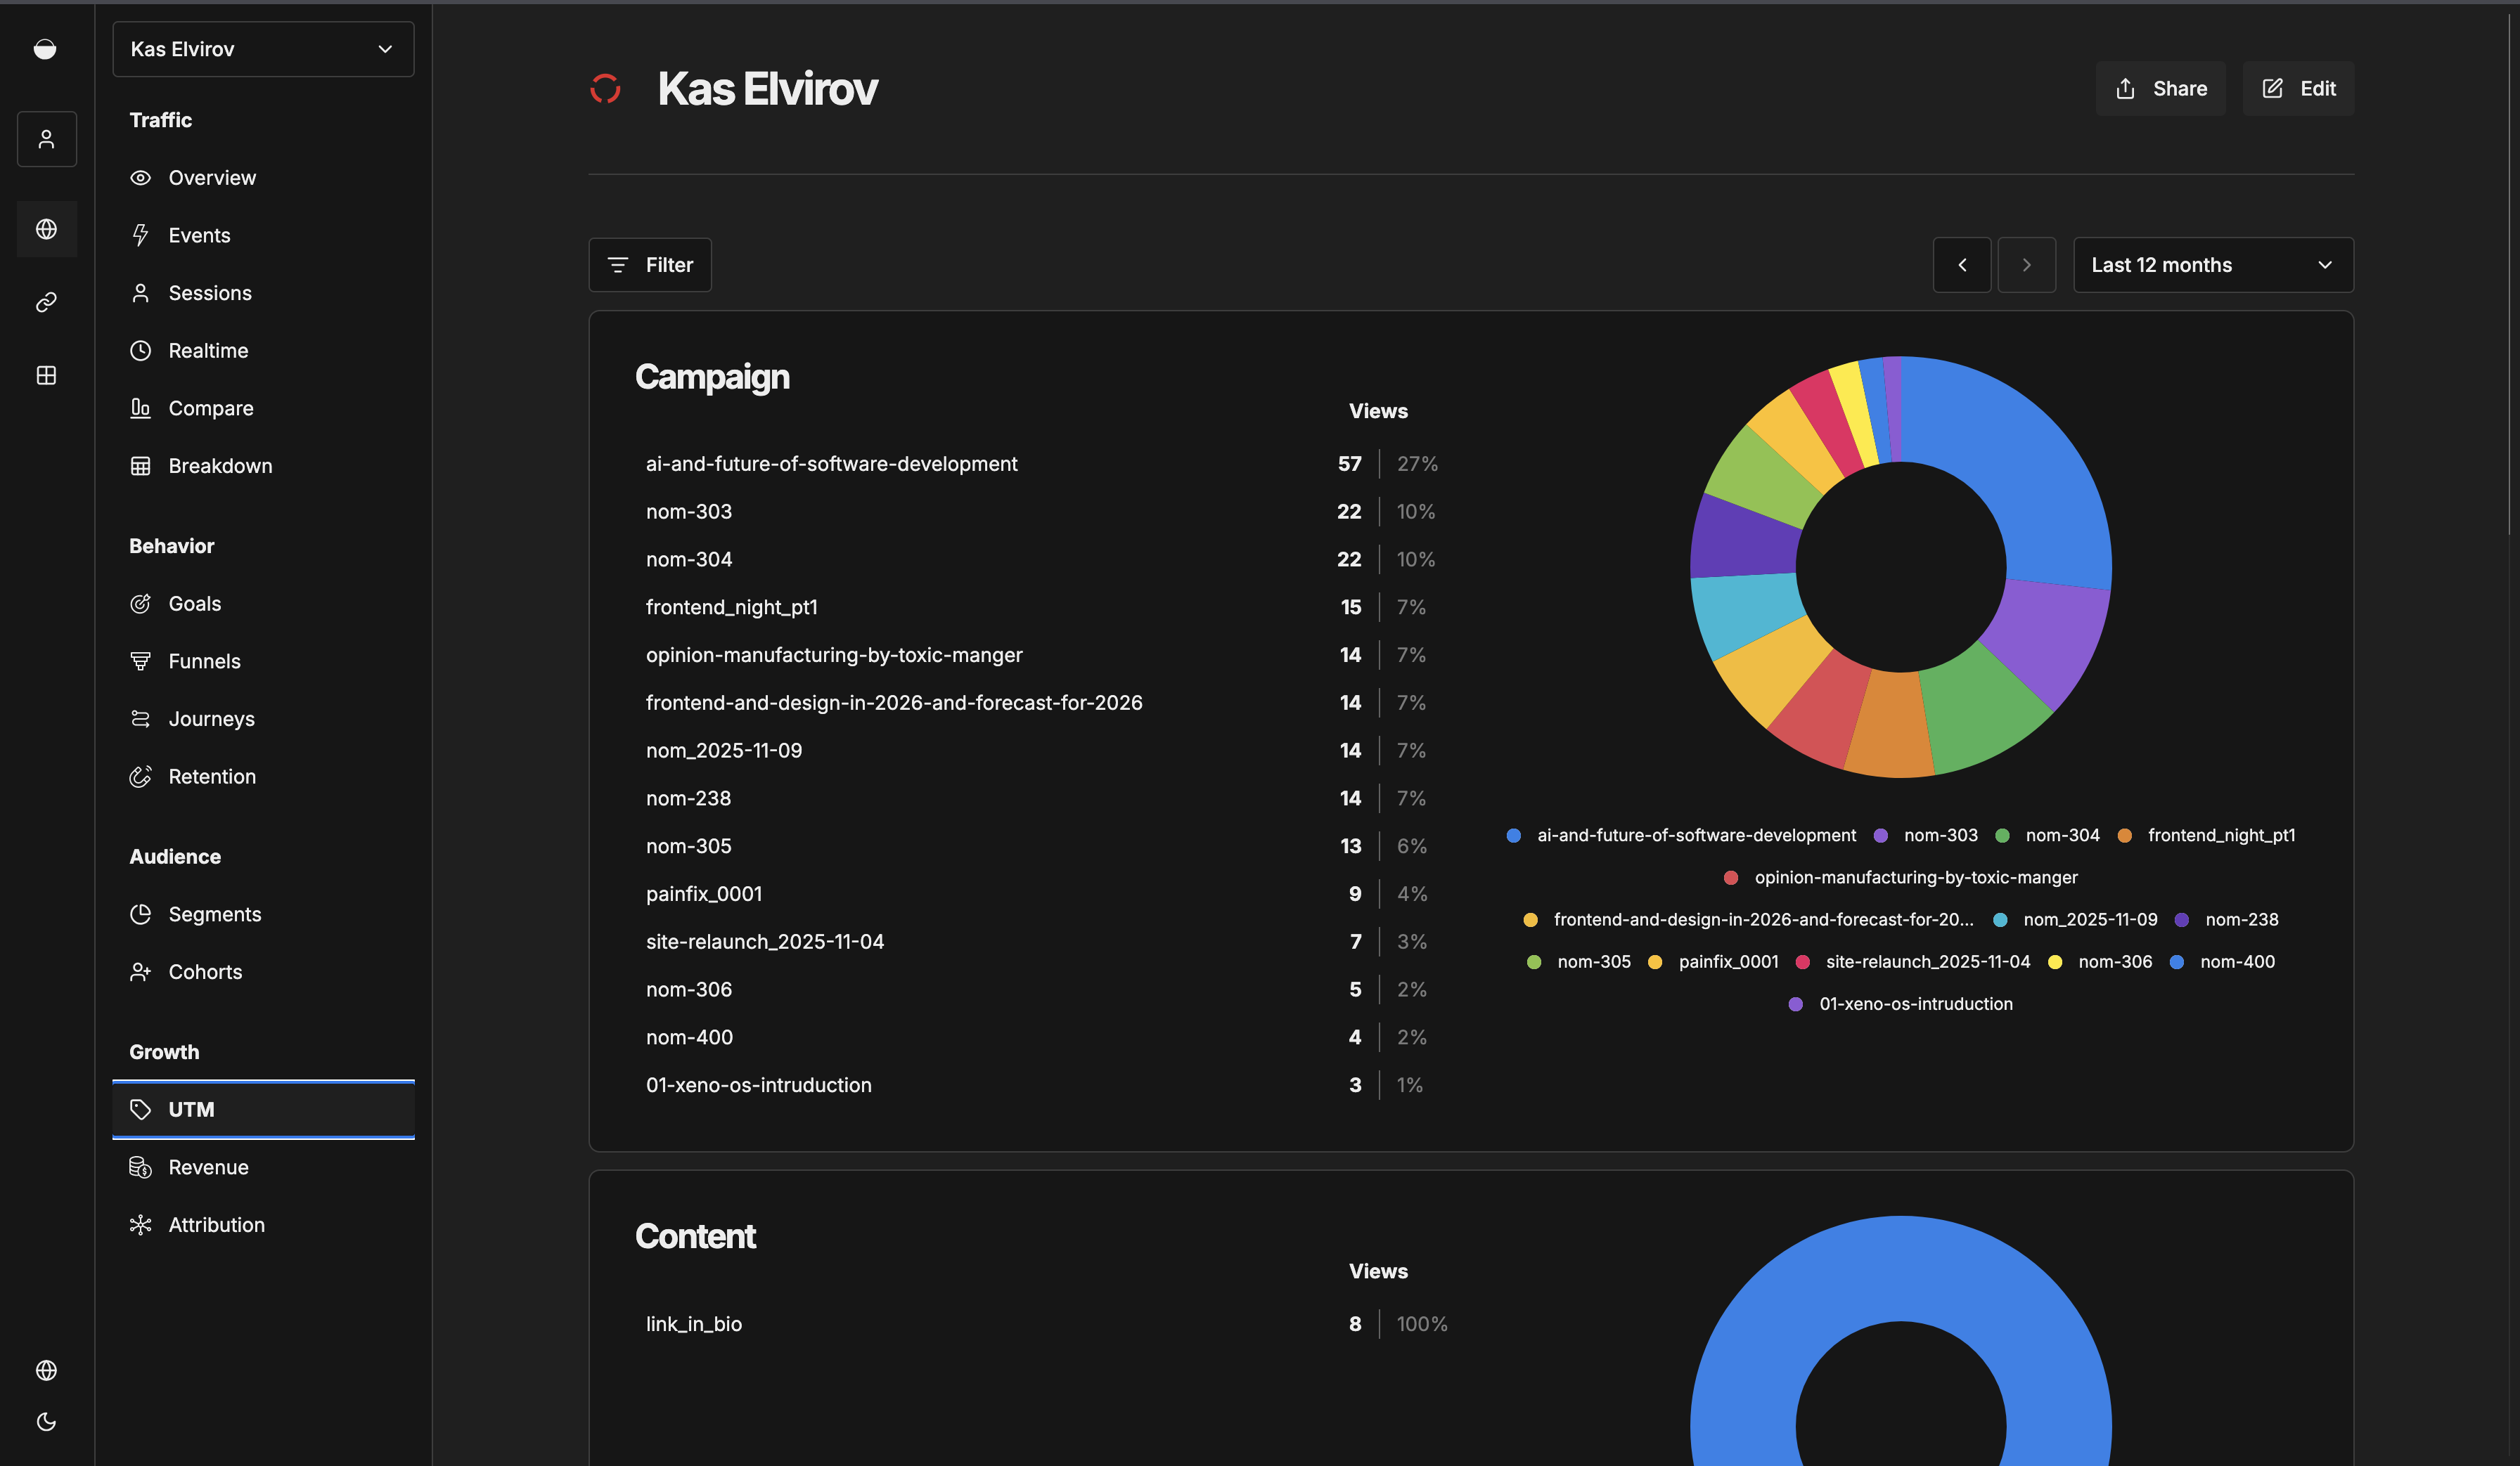Open Funnels page link
The width and height of the screenshot is (2520, 1466).
click(x=263, y=661)
